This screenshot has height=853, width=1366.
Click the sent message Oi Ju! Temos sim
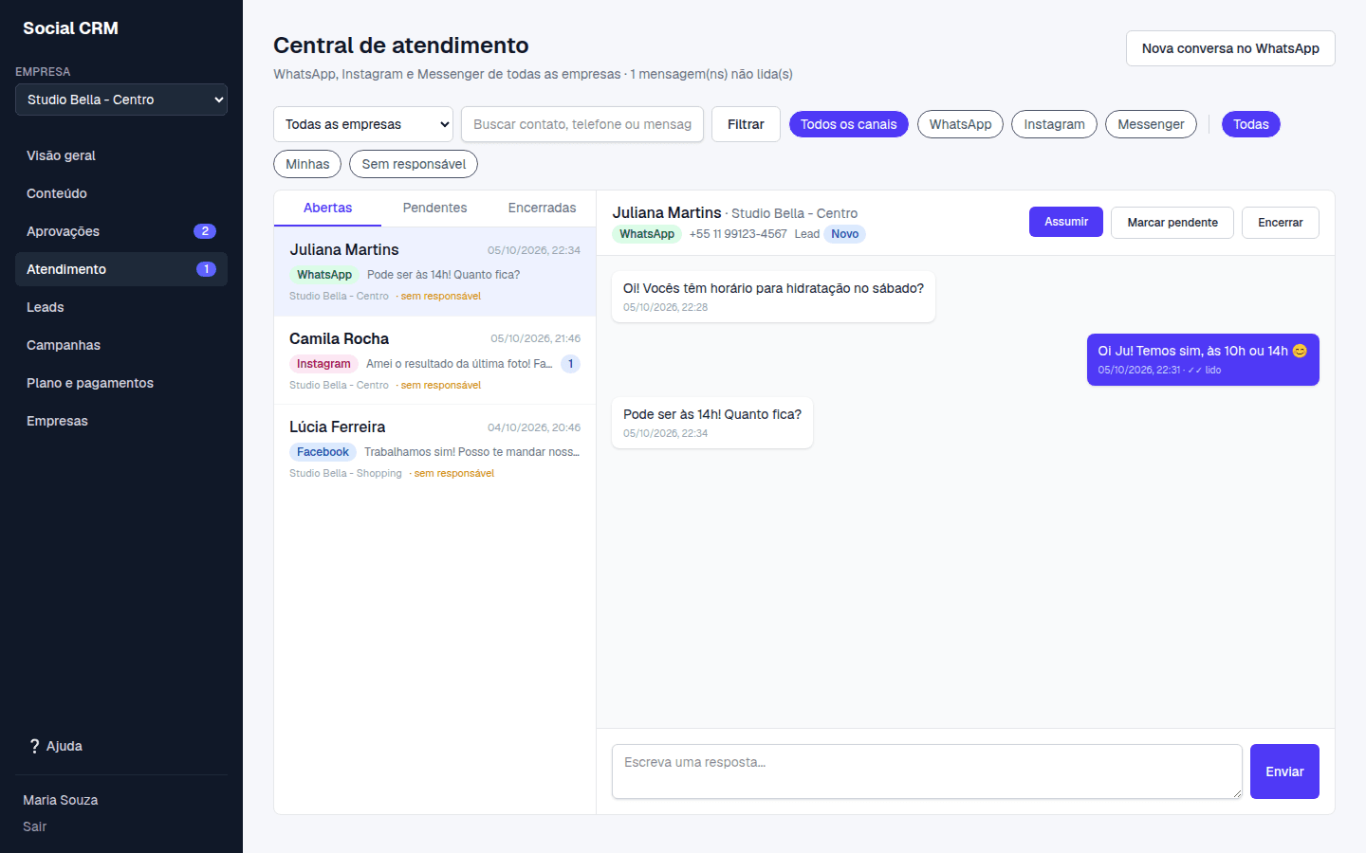pyautogui.click(x=1203, y=359)
